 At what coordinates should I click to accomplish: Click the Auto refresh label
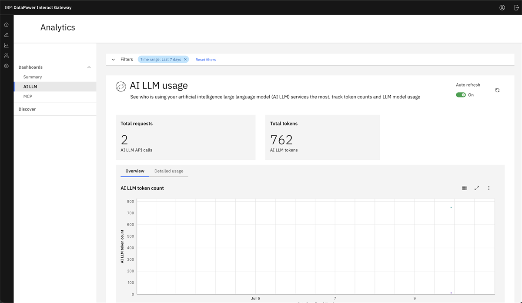pos(468,85)
